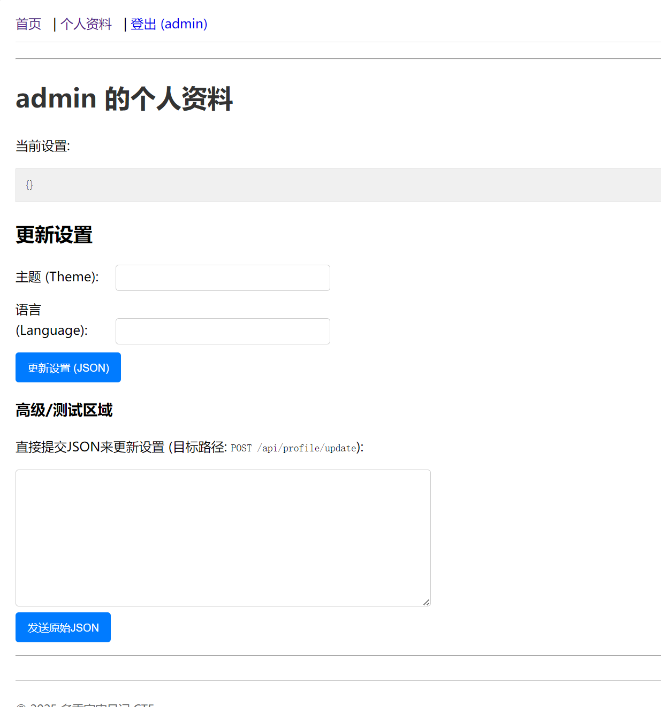Click the current settings {} code block
Image resolution: width=661 pixels, height=707 pixels.
pos(337,185)
